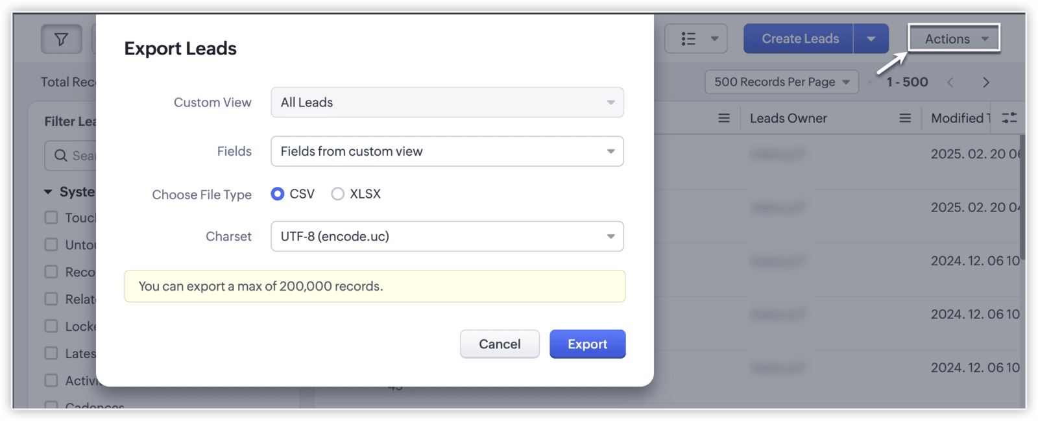The image size is (1038, 421).
Task: Click the Create Leads button
Action: (x=799, y=39)
